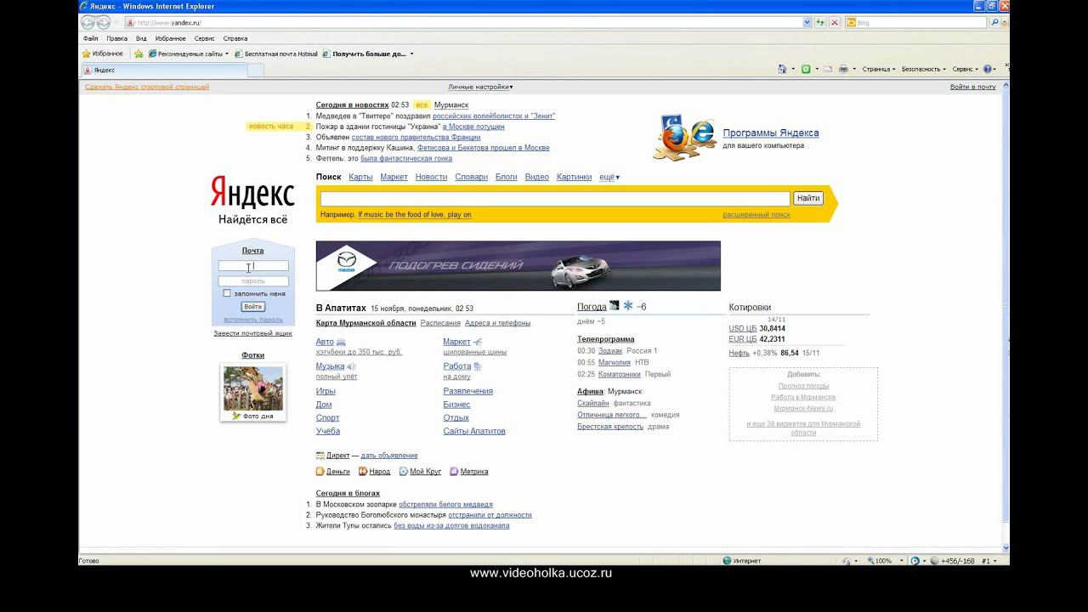Click the Yandex programs puzzle icon
This screenshot has height=612, width=1088.
[x=684, y=137]
